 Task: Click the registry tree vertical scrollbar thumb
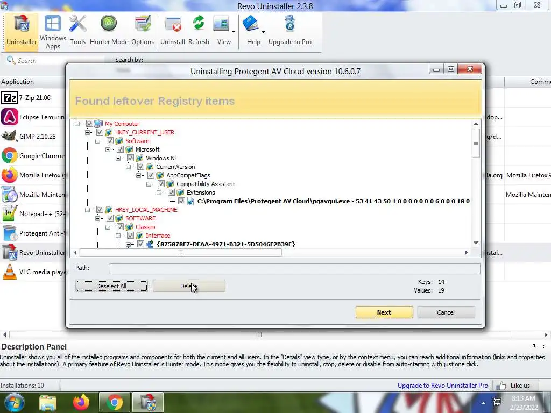click(x=476, y=143)
